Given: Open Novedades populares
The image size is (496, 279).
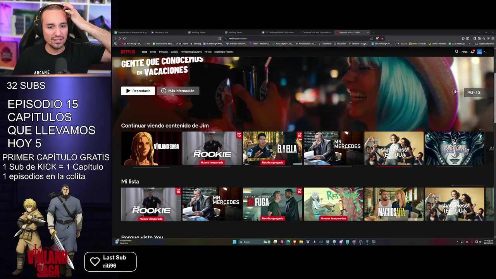Looking at the screenshot, I should (x=191, y=52).
